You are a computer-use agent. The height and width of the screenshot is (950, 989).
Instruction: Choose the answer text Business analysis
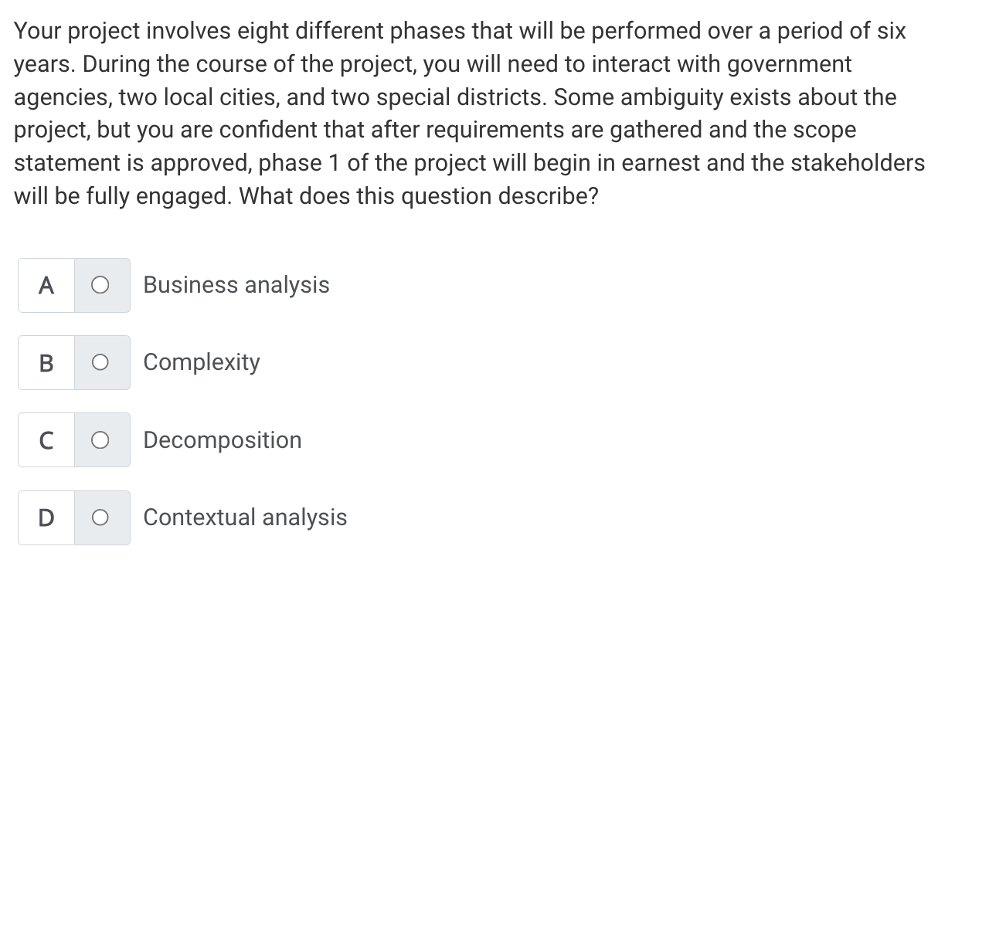point(236,285)
